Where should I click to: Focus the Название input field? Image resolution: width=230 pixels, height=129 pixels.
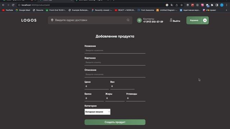click(115, 51)
